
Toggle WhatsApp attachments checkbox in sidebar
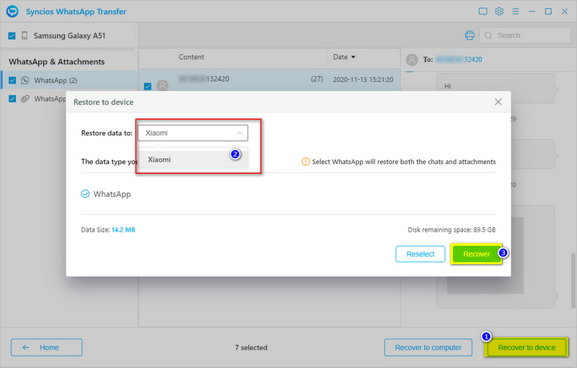pyautogui.click(x=12, y=99)
